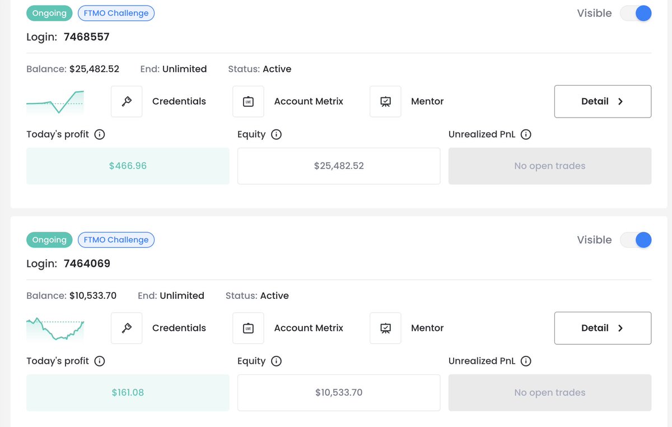This screenshot has height=427, width=672.
Task: Select login number 7464069
Action: pos(87,264)
